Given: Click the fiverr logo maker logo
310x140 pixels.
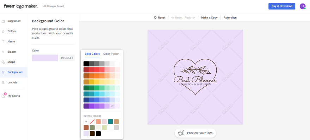Looking at the screenshot, I should pos(20,6).
